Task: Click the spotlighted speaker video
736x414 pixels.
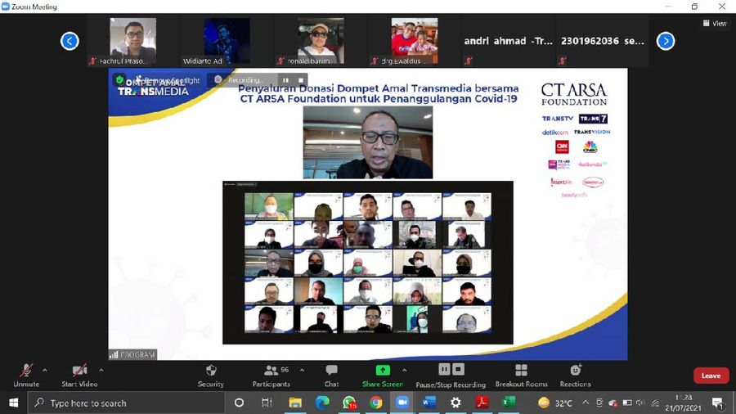Action: point(368,142)
